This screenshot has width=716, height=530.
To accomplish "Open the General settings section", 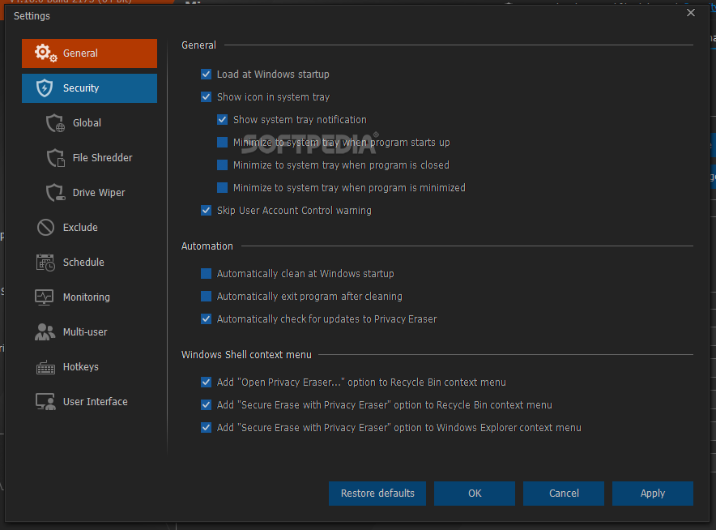I will pyautogui.click(x=89, y=53).
